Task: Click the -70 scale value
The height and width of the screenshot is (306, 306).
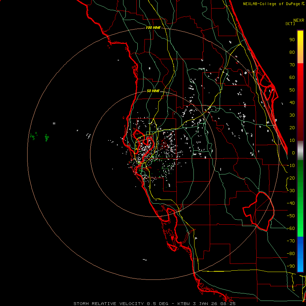Action: point(291,241)
